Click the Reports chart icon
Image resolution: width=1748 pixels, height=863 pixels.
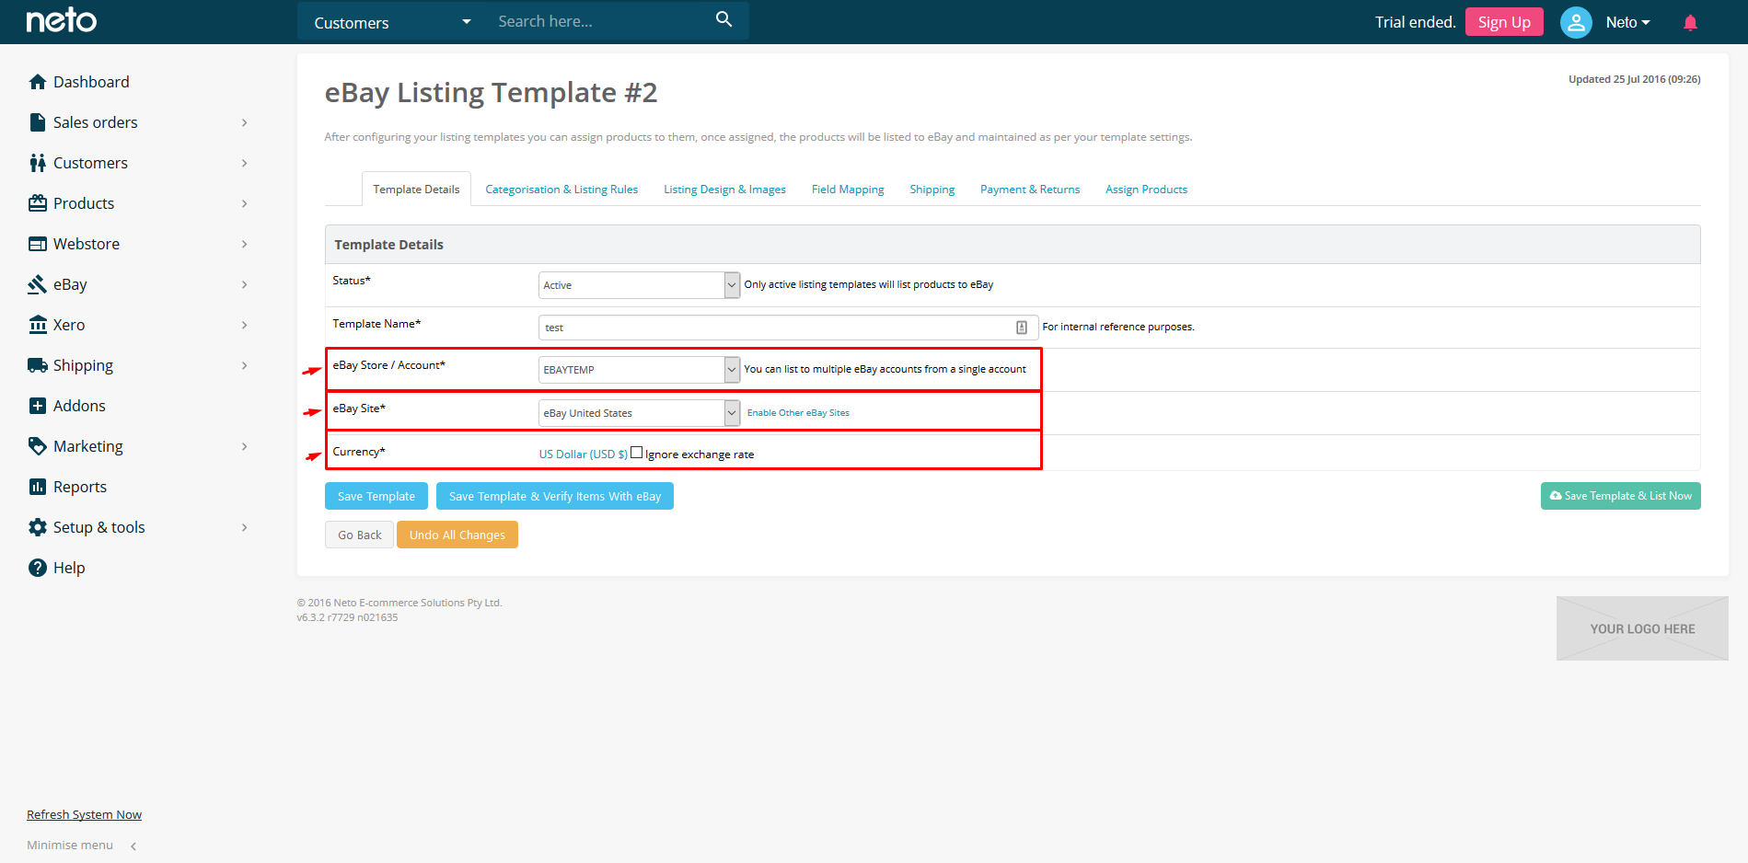coord(38,487)
